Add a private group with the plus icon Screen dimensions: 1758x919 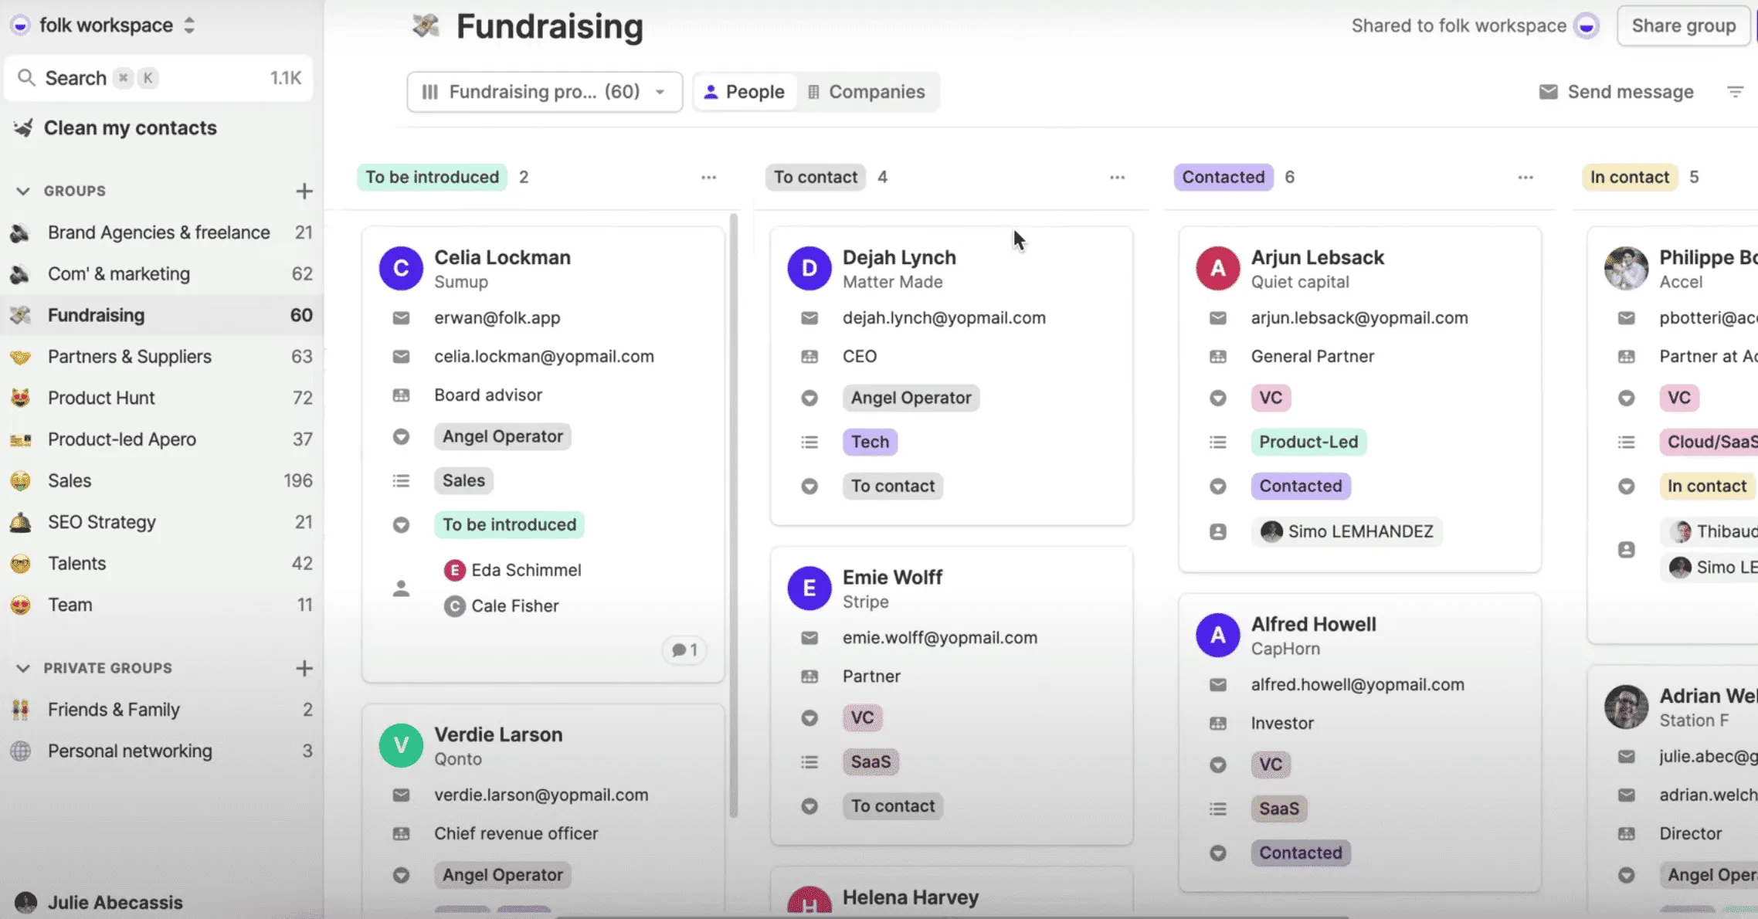point(304,668)
